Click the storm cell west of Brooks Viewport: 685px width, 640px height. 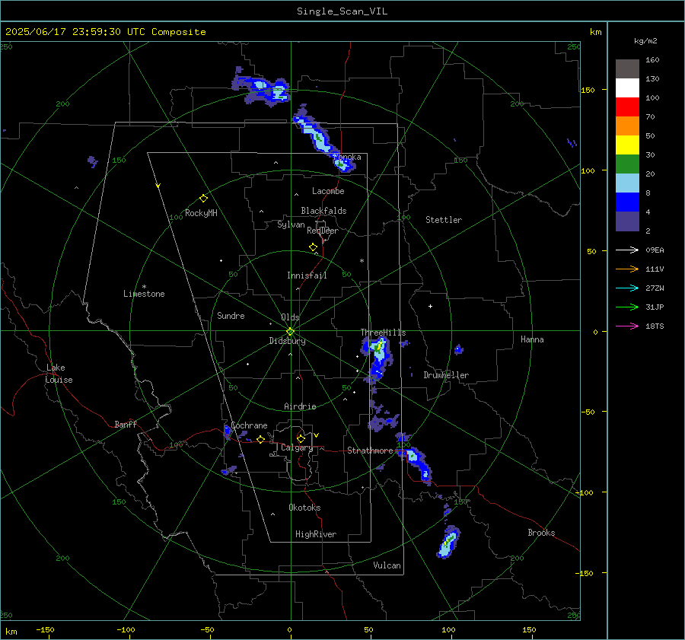[448, 542]
